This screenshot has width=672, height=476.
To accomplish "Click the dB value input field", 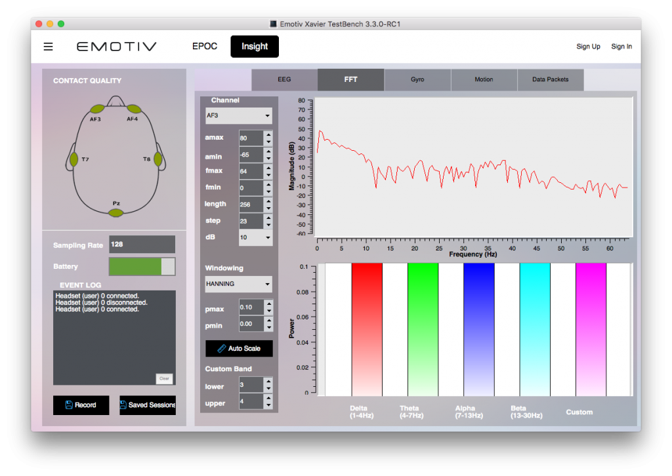I will [x=249, y=237].
